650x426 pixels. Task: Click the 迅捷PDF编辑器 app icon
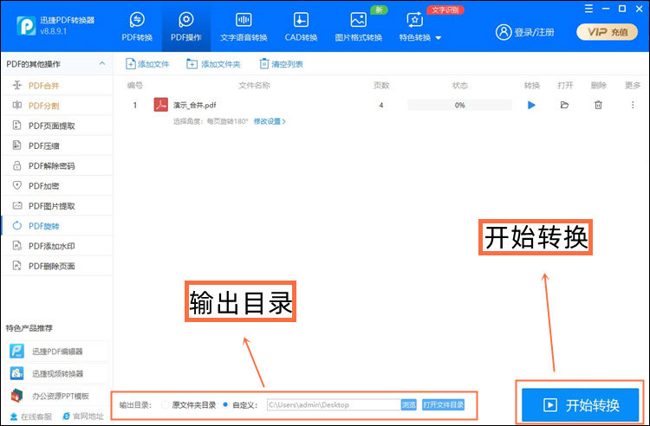click(17, 351)
